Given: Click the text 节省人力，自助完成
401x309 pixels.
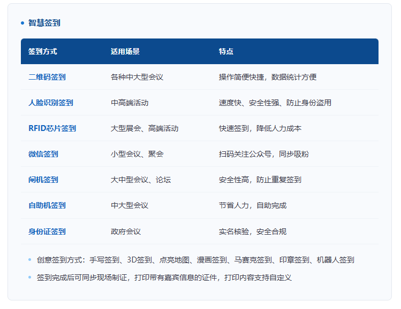Looking at the screenshot, I should (253, 206).
